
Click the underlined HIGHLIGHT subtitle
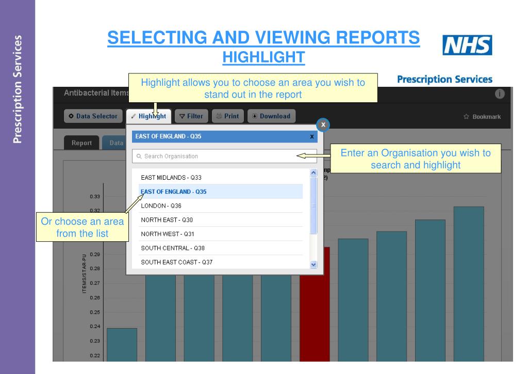pyautogui.click(x=263, y=57)
